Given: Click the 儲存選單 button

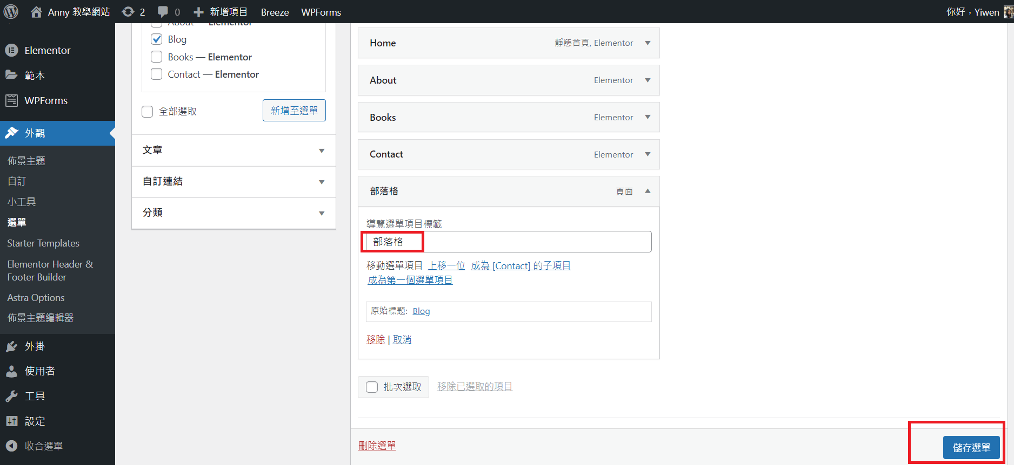Looking at the screenshot, I should [971, 448].
